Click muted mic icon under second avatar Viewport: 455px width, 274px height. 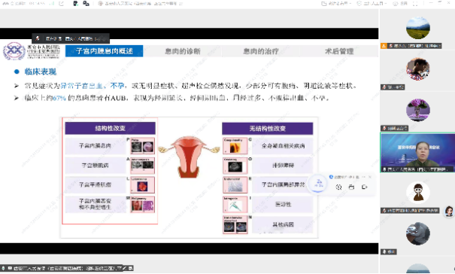384,87
